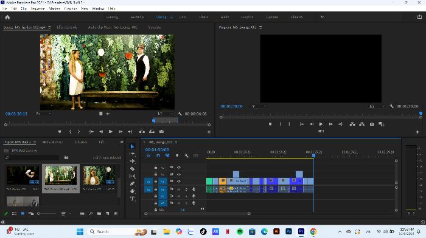Viewport: 426px width, 238px height.
Task: Toggle Linked Selection in timeline
Action: click(x=167, y=155)
